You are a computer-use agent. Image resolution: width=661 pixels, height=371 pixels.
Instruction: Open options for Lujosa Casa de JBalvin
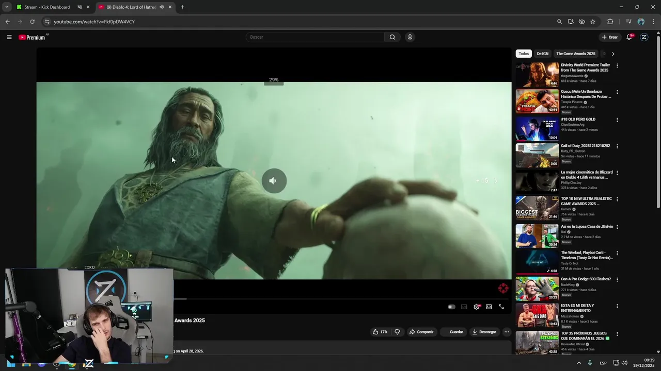(617, 227)
